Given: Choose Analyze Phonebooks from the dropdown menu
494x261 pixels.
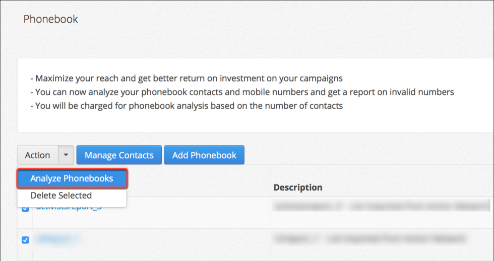Looking at the screenshot, I should (72, 179).
